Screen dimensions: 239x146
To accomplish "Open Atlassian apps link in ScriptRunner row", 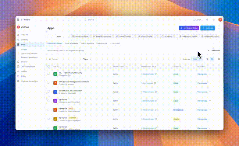I will pos(148,92).
